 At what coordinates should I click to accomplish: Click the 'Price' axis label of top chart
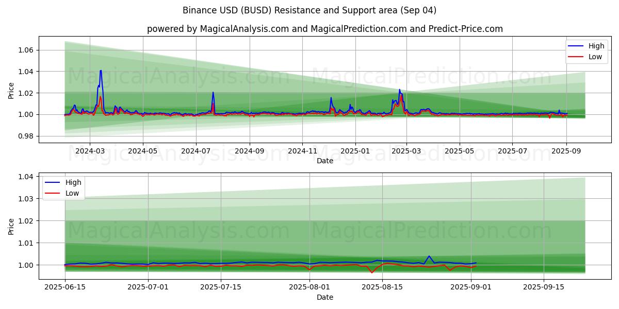coord(11,90)
